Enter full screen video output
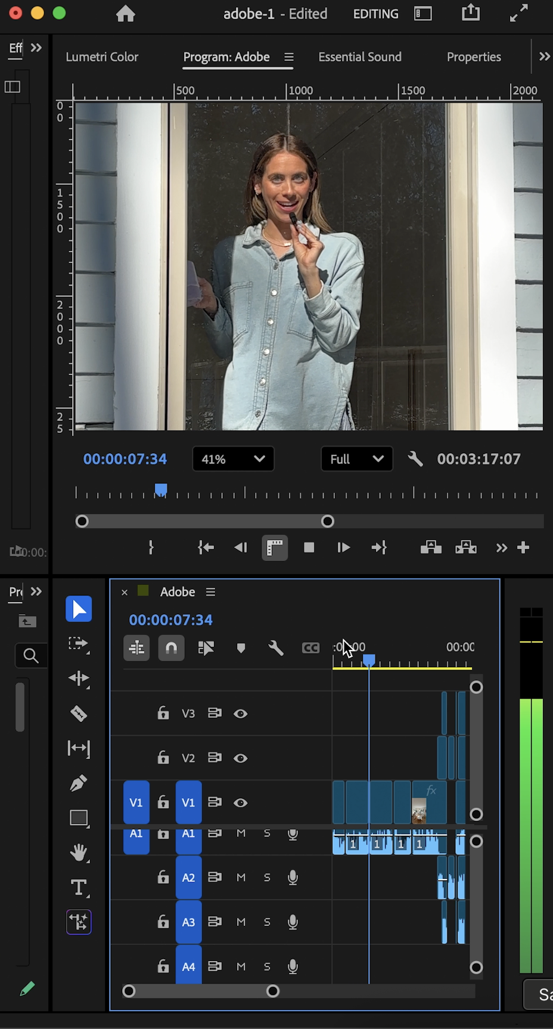The height and width of the screenshot is (1029, 553). click(519, 13)
